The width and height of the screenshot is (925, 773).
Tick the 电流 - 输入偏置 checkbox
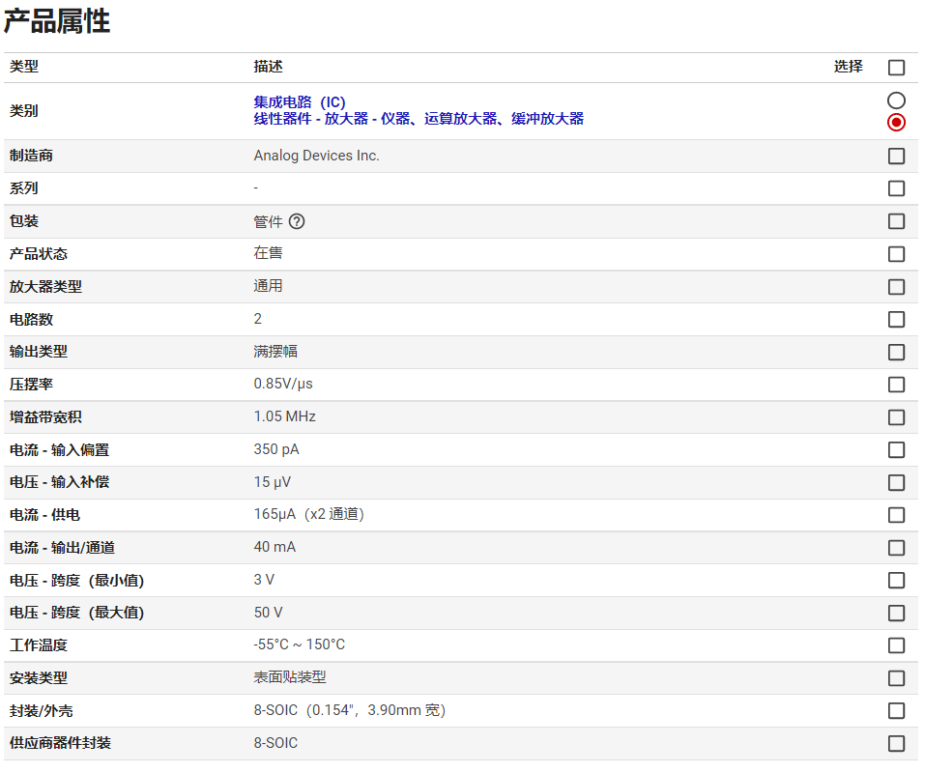(x=896, y=449)
